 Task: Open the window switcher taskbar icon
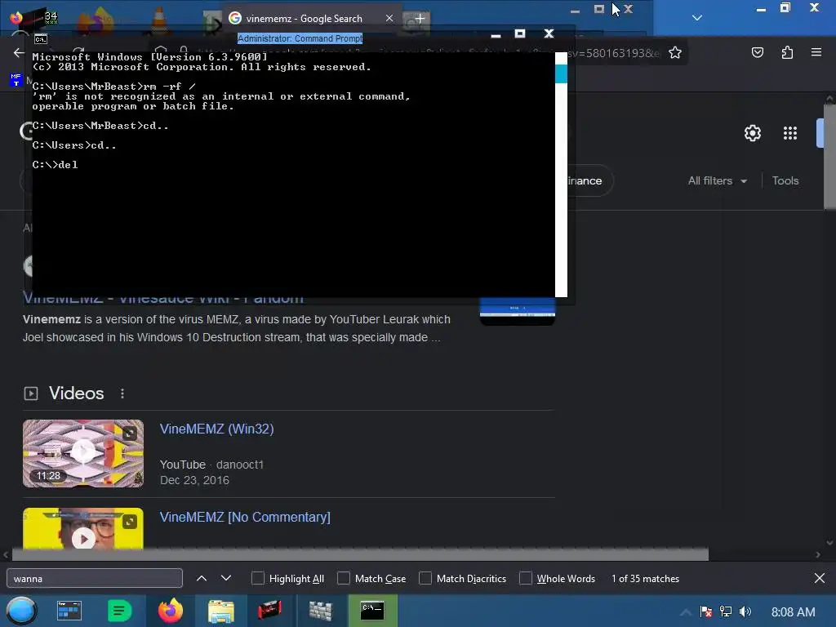click(x=69, y=611)
